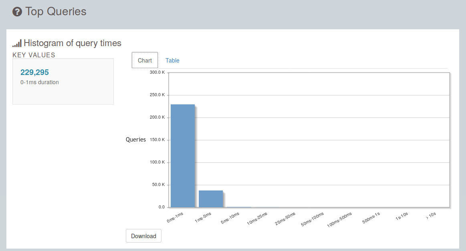The width and height of the screenshot is (466, 251).
Task: Click the help question mark icon
Action: pyautogui.click(x=17, y=12)
